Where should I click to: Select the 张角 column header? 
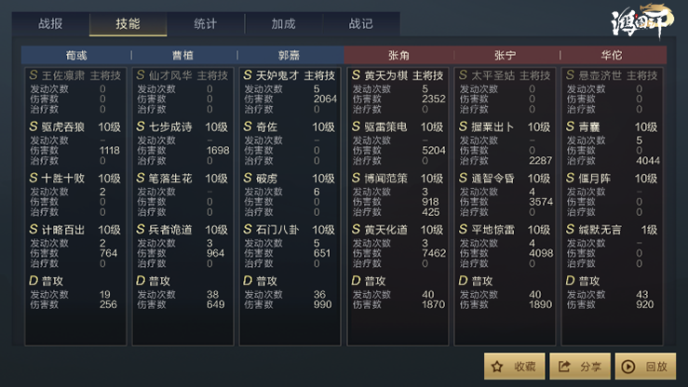click(x=398, y=55)
